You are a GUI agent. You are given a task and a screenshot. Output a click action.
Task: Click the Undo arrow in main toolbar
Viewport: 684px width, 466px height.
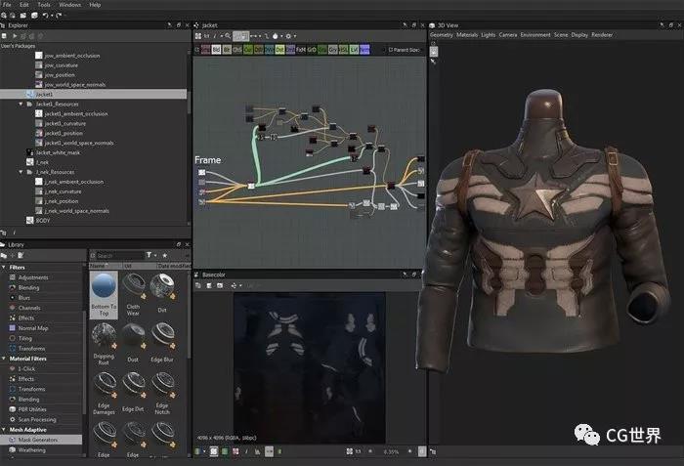45,16
